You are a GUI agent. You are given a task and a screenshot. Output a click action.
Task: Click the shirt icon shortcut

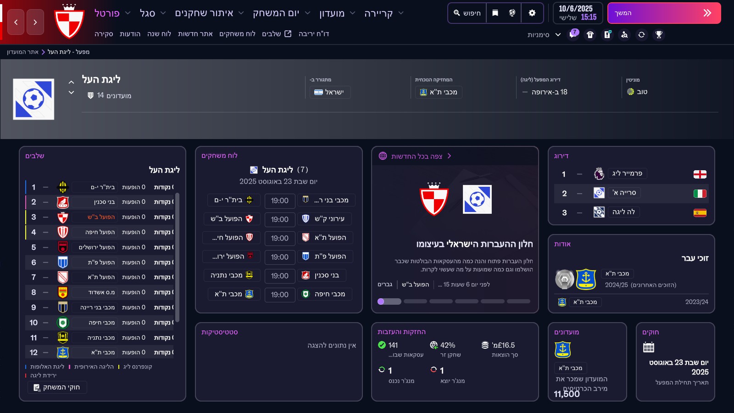590,34
